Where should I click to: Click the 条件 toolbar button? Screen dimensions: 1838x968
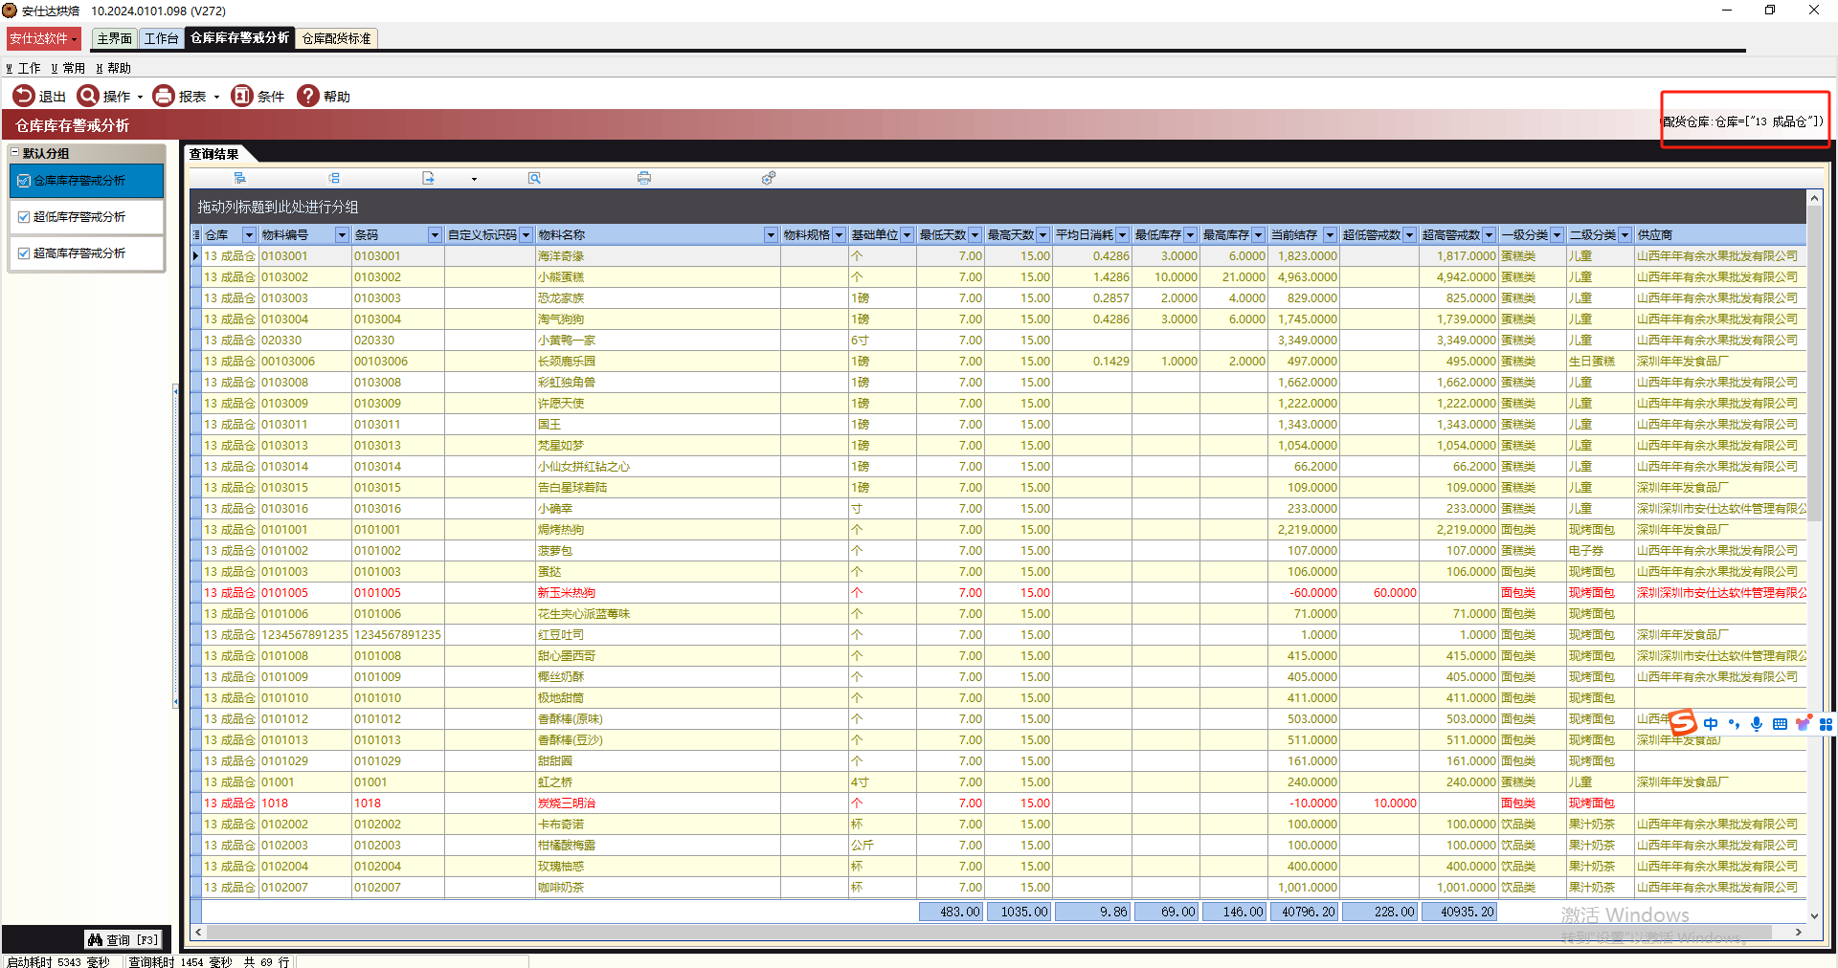258,96
